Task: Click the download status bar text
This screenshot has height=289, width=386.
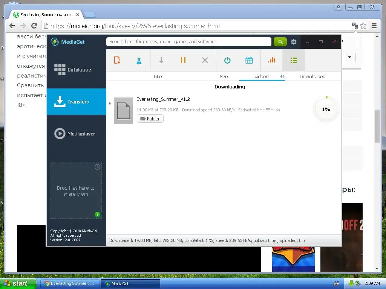Action: point(207,240)
